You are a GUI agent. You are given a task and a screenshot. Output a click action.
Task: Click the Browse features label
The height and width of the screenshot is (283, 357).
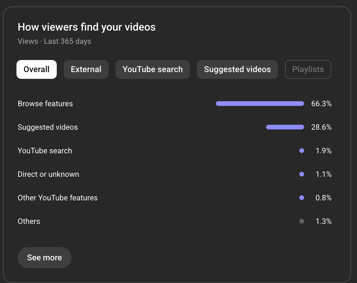[45, 104]
